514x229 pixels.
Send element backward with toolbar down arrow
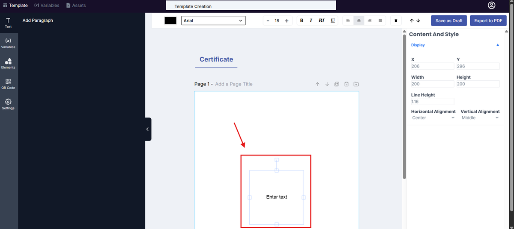coord(418,21)
